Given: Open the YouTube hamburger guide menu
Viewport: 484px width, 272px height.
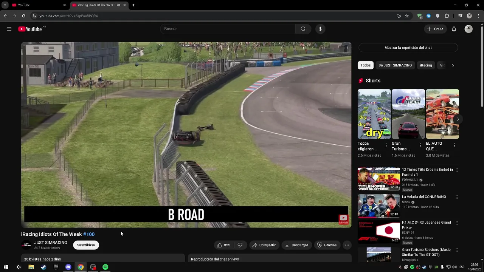Looking at the screenshot, I should (x=9, y=29).
